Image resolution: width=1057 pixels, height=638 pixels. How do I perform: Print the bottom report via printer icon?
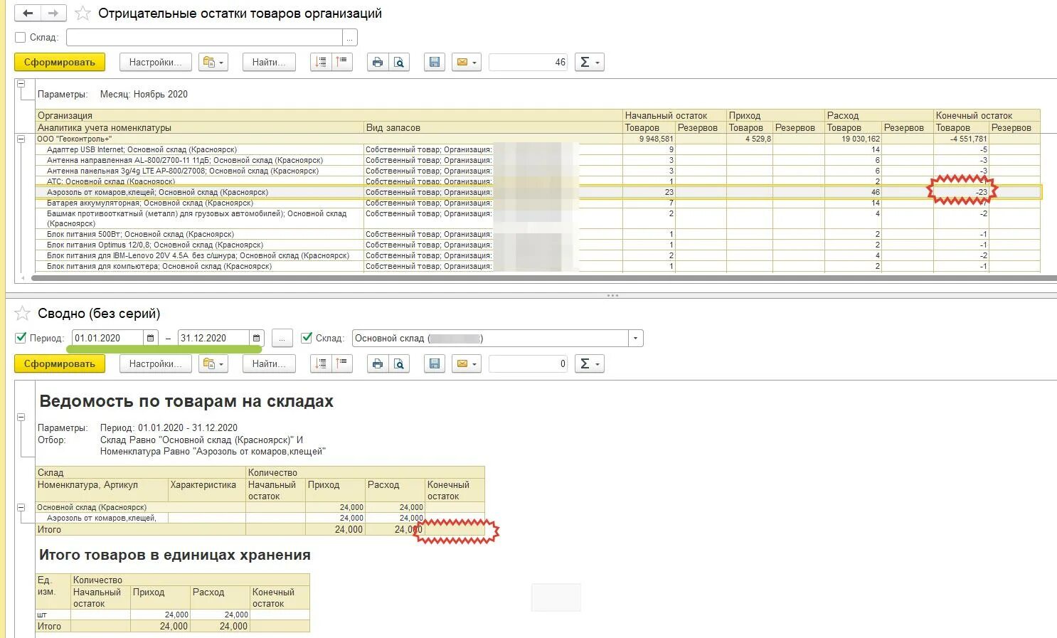coord(378,363)
